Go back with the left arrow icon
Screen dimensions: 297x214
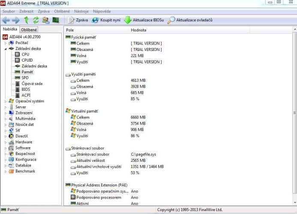(6, 20)
